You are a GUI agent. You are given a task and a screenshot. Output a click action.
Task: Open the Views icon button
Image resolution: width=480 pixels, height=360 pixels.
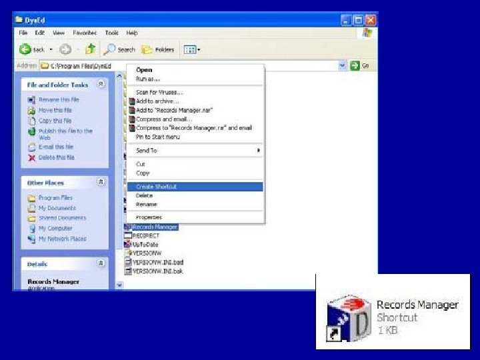coord(189,49)
